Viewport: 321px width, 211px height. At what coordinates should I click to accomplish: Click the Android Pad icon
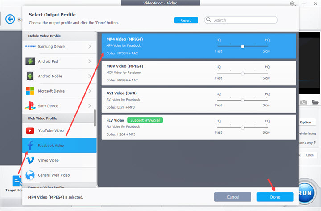point(30,61)
